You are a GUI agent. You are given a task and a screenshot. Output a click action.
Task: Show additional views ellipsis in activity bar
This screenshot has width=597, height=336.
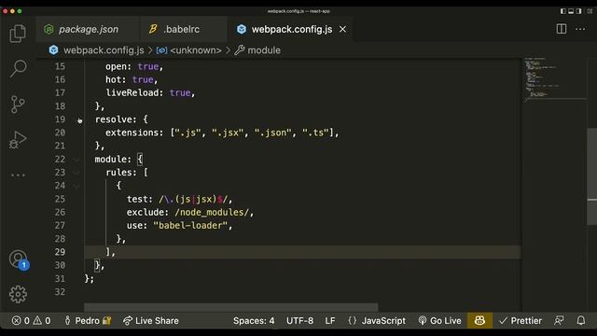click(x=18, y=175)
